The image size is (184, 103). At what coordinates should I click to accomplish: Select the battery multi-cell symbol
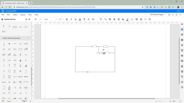pos(26,44)
